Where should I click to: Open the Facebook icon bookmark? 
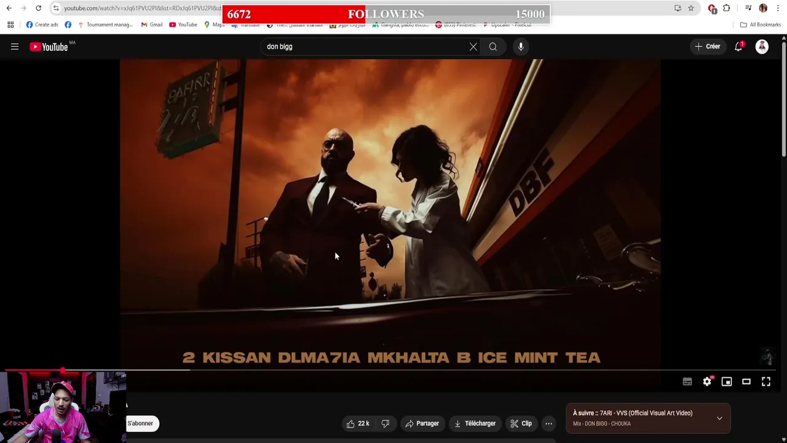point(68,25)
